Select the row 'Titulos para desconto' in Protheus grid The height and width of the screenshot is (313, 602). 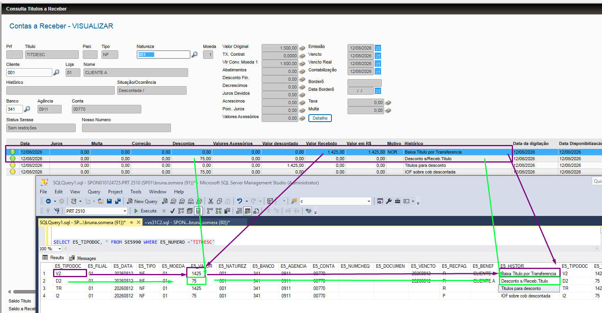point(304,165)
